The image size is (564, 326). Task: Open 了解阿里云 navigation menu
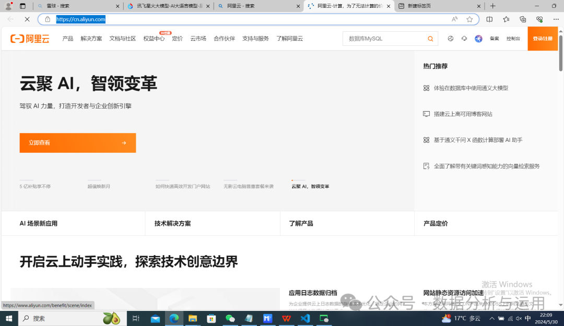(289, 39)
